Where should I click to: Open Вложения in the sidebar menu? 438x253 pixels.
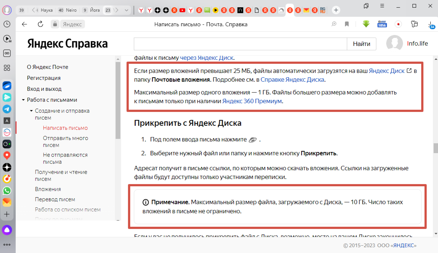[x=48, y=189]
